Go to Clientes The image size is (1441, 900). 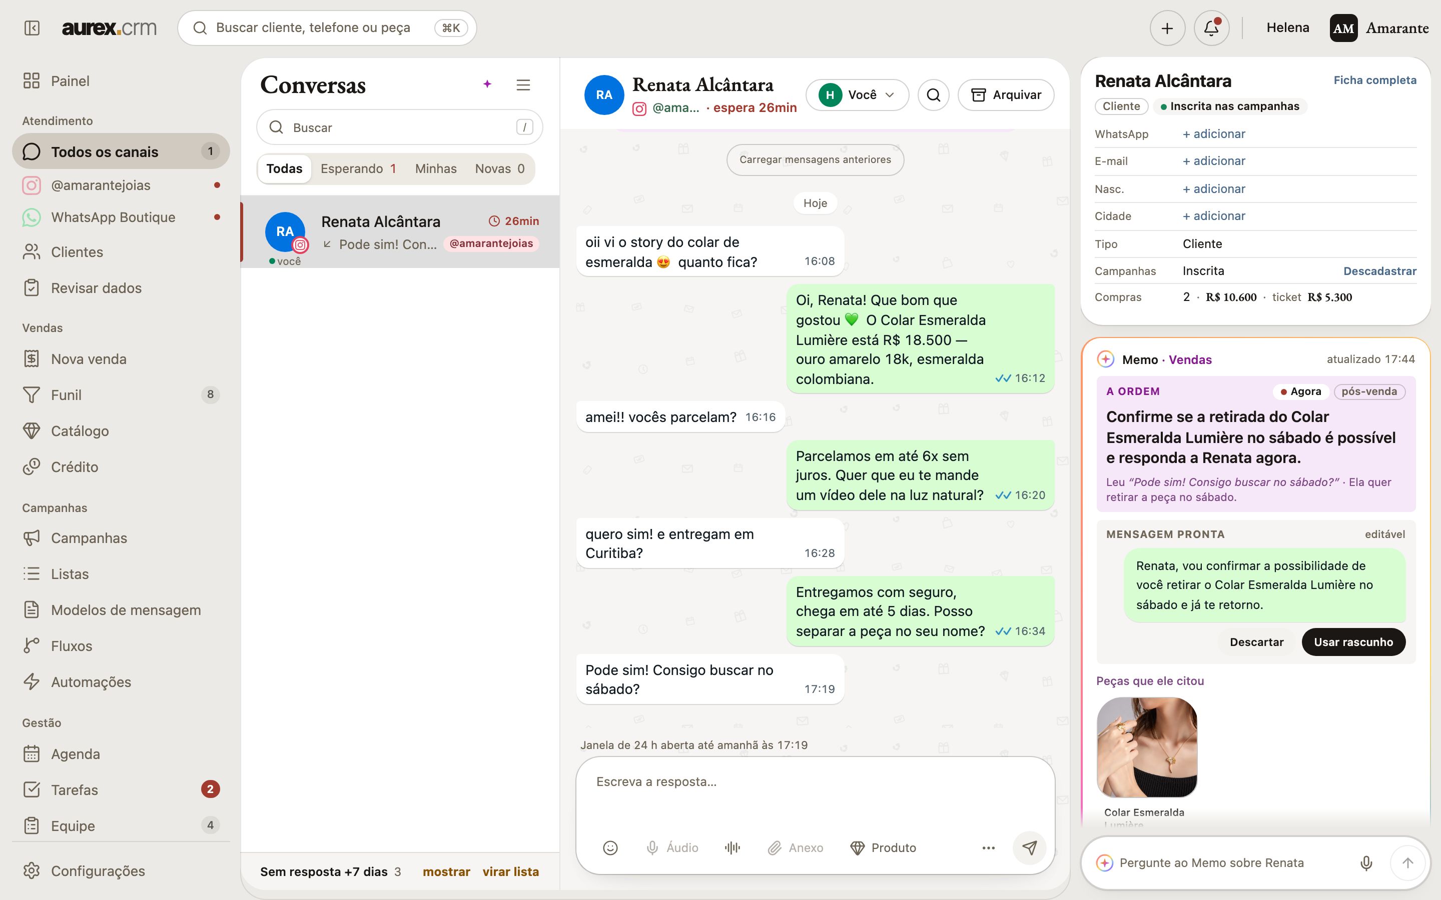121,252
